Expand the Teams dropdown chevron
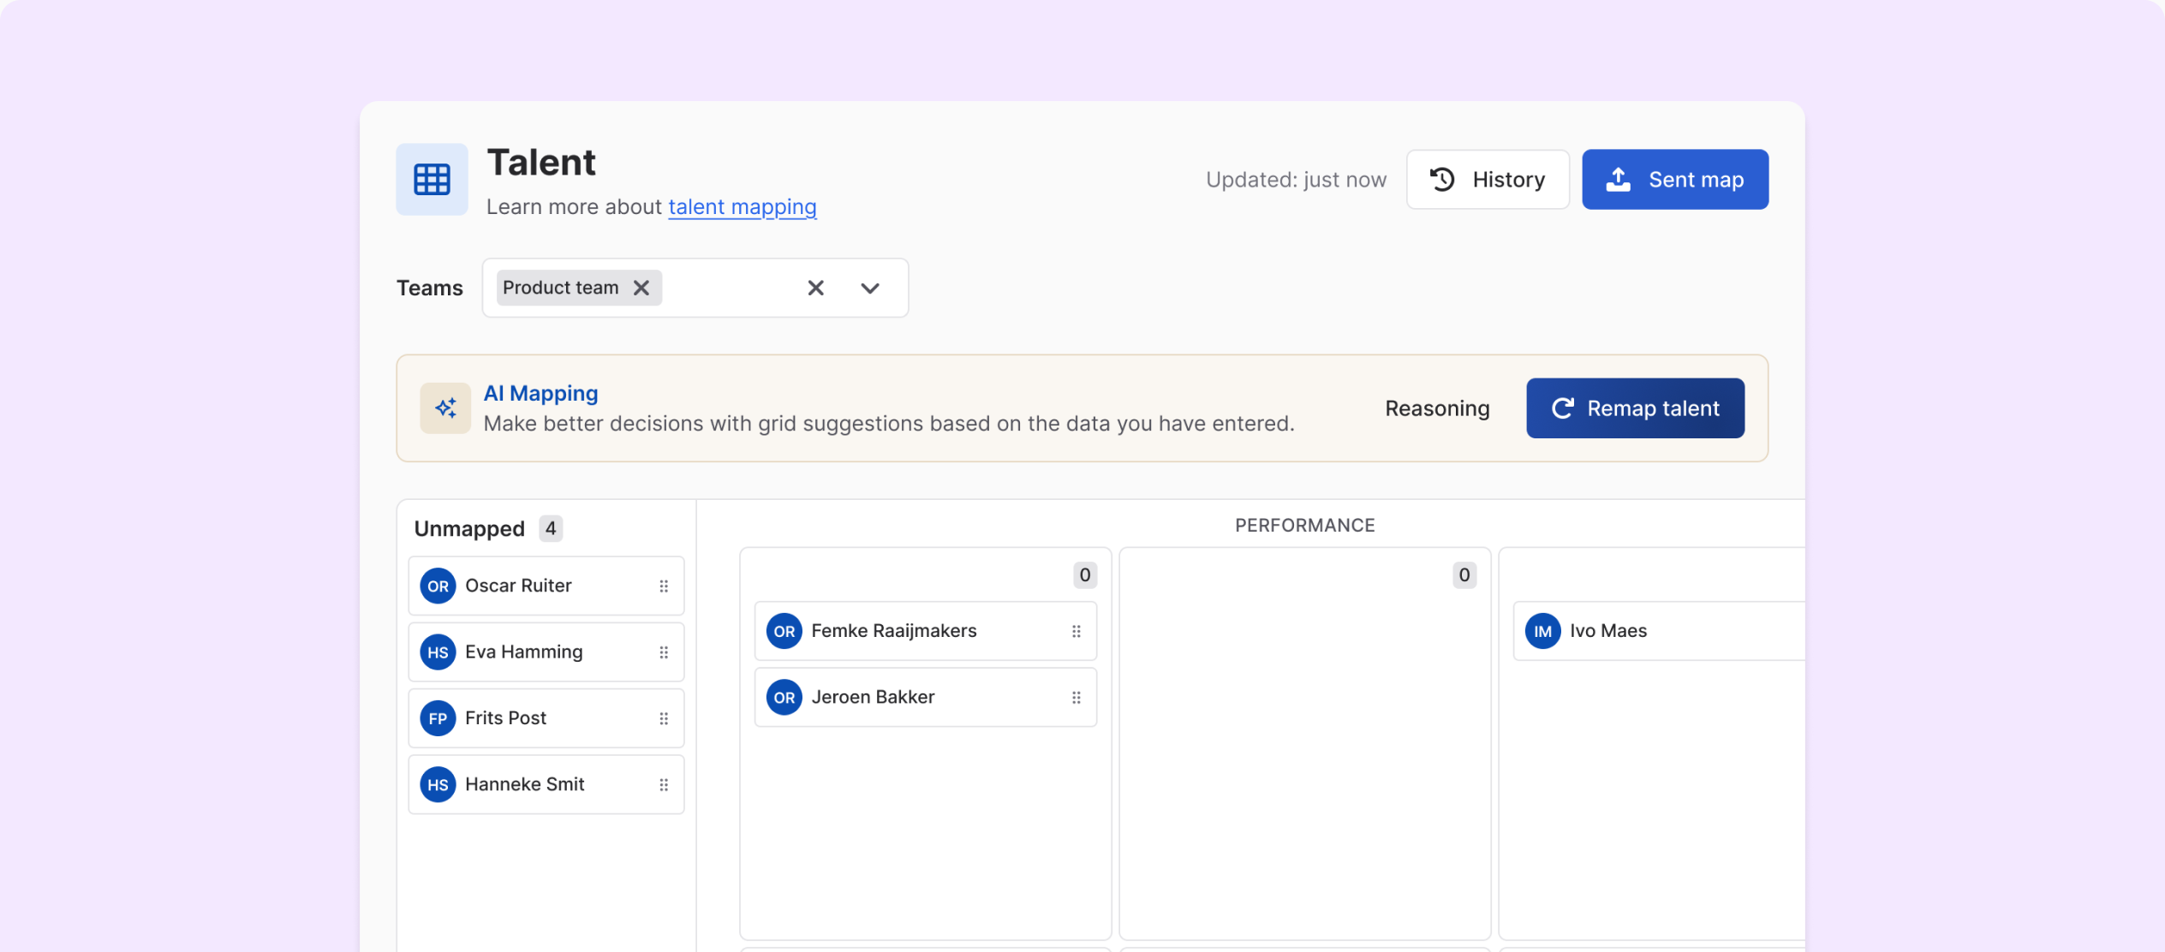2165x952 pixels. tap(870, 288)
